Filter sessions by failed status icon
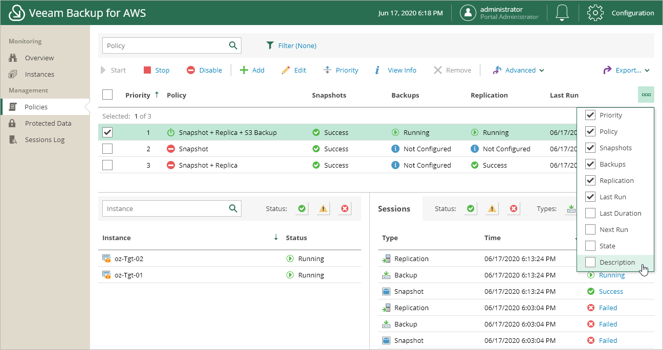 (514, 208)
